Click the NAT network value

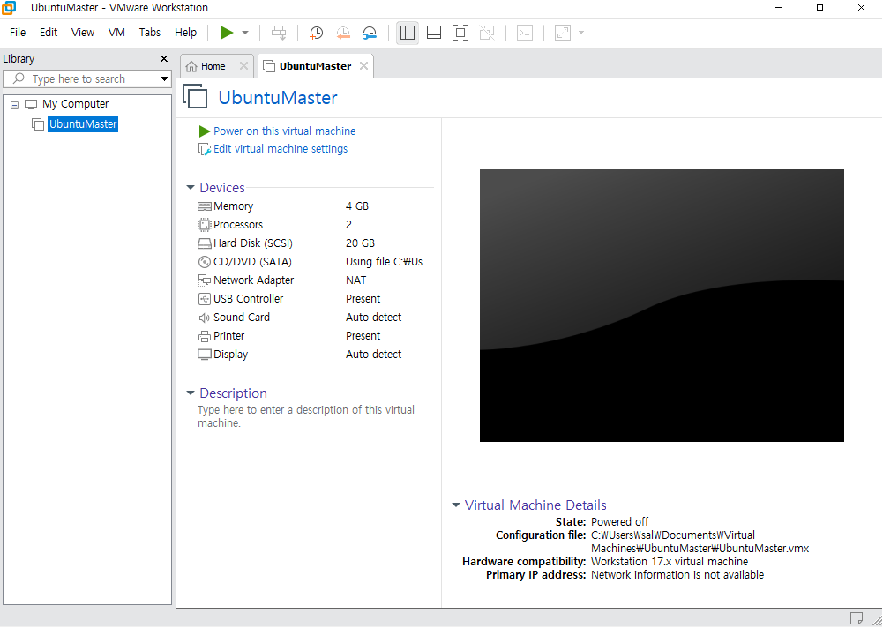point(355,280)
